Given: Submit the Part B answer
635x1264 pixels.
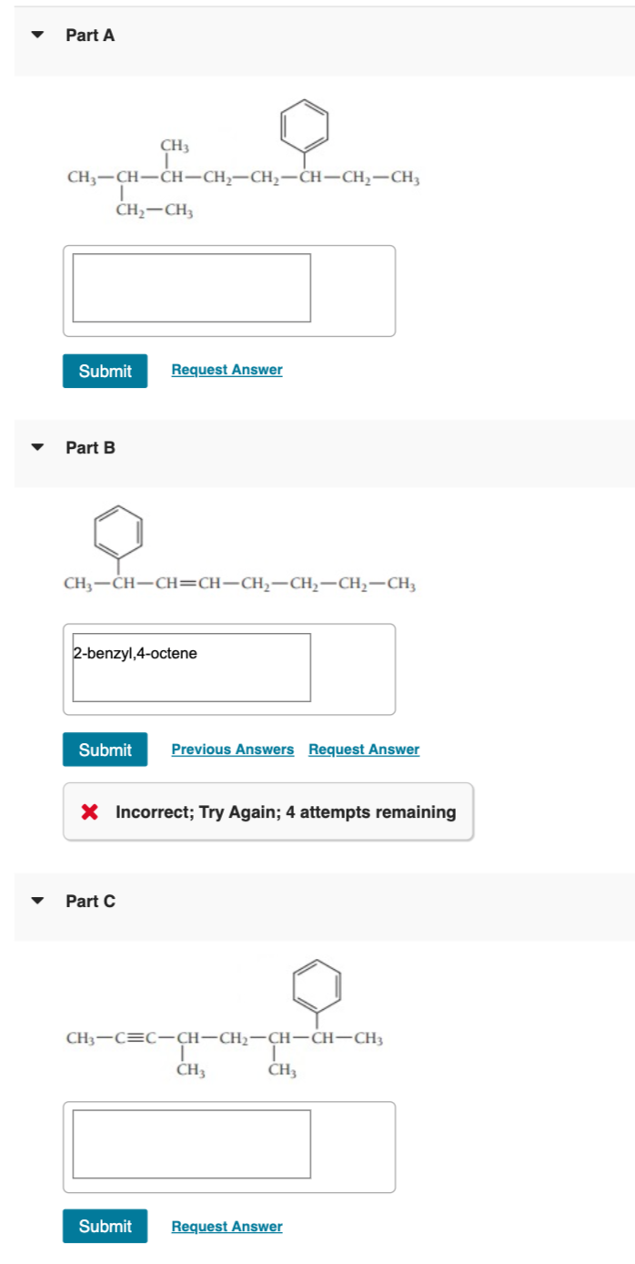Looking at the screenshot, I should [x=105, y=749].
